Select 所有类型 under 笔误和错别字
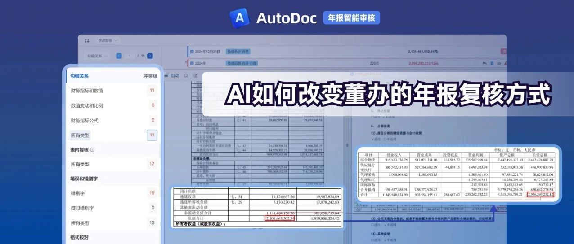This screenshot has width=574, height=244. click(x=80, y=223)
